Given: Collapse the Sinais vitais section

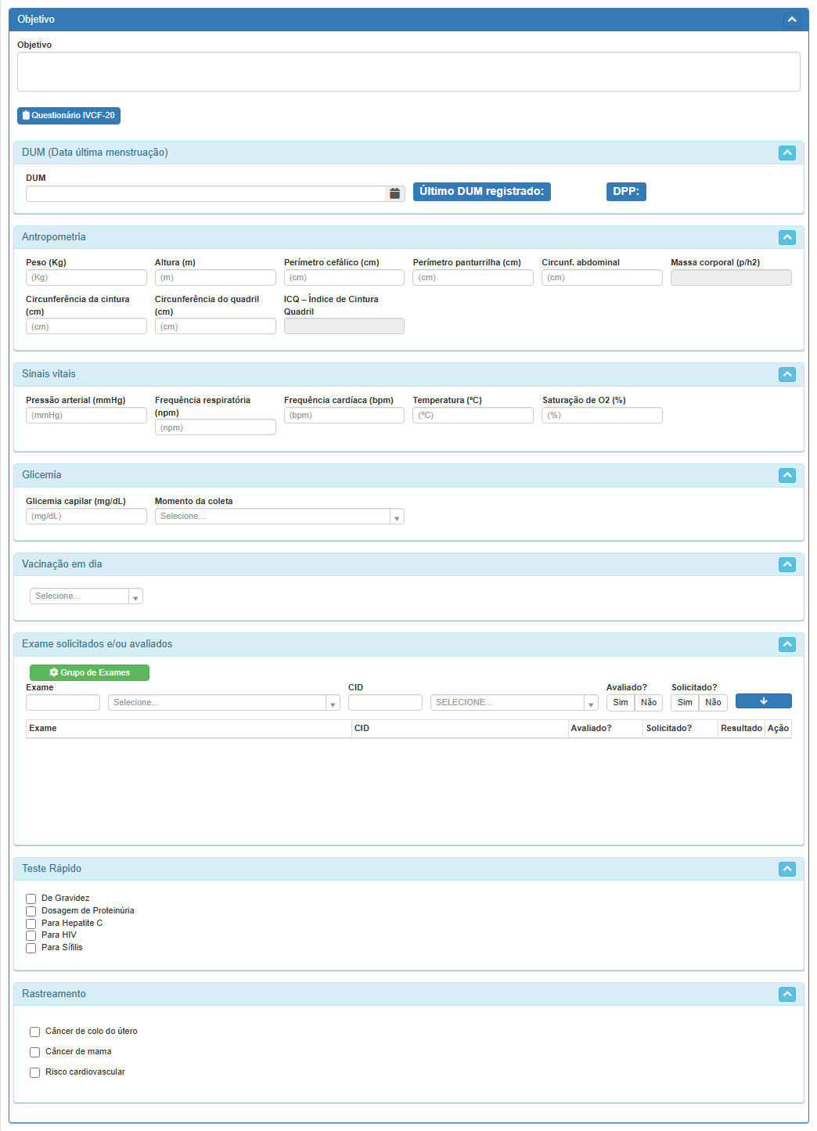Looking at the screenshot, I should 787,374.
